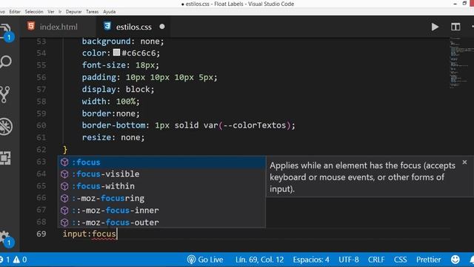
Task: Click the Lín. 69, Col. 12 cursor position indicator
Action: [x=259, y=260]
